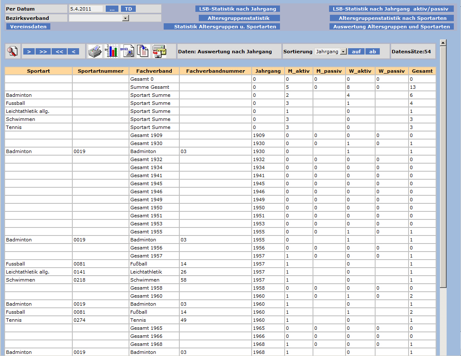461x356 pixels.
Task: Click the scrollbar up arrow
Action: [x=443, y=43]
